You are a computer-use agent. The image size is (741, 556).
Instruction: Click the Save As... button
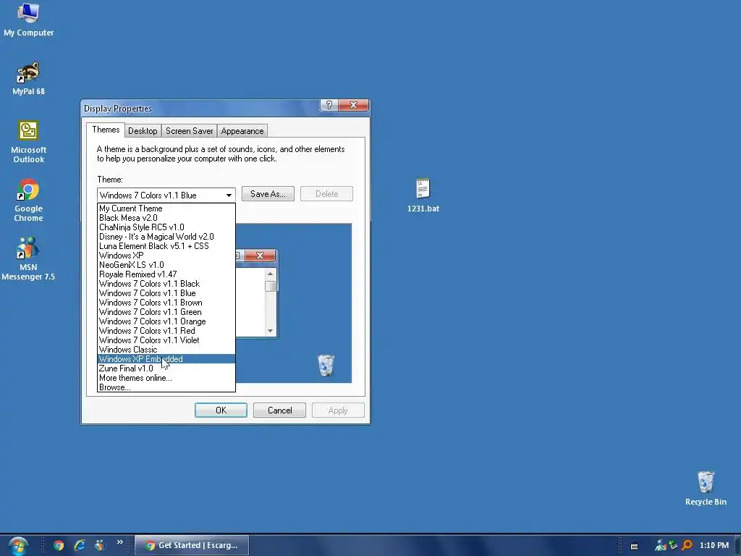(x=268, y=194)
